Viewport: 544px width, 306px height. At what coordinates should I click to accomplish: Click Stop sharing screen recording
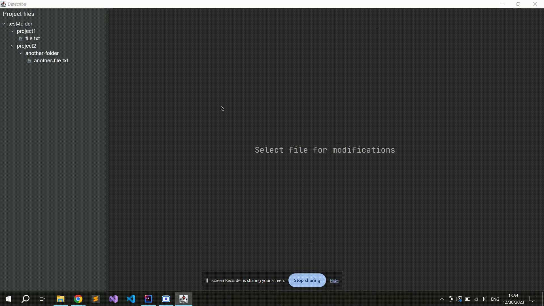(x=307, y=280)
